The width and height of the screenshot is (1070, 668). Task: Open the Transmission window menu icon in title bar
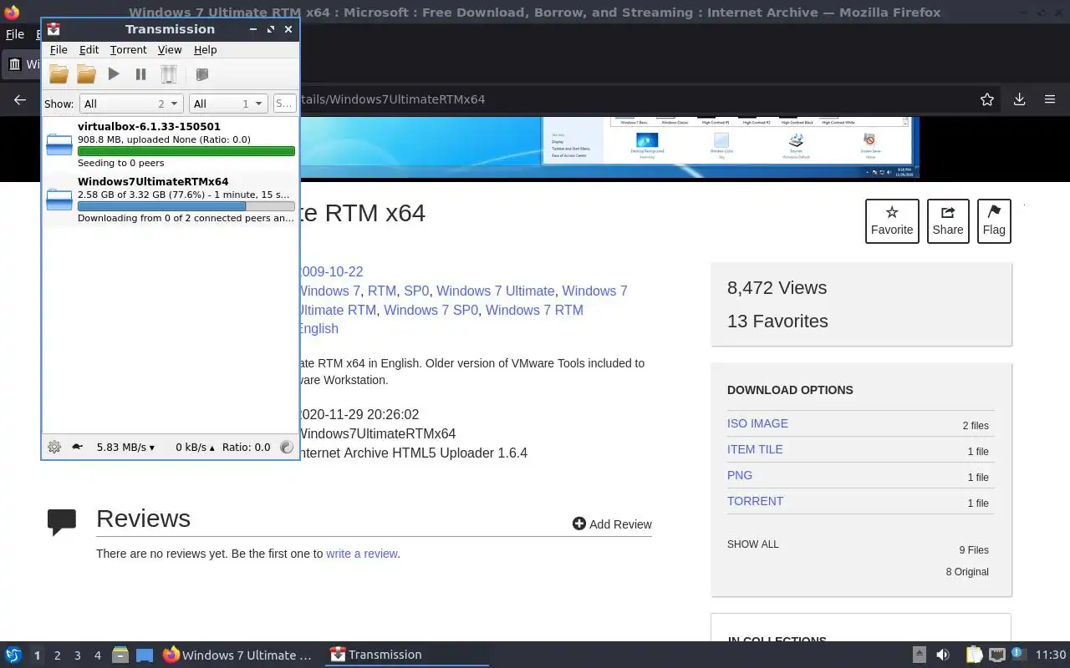coord(53,29)
